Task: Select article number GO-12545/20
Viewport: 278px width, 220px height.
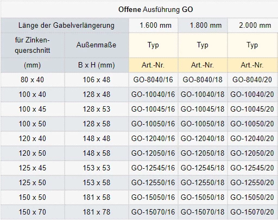Action: (252, 168)
